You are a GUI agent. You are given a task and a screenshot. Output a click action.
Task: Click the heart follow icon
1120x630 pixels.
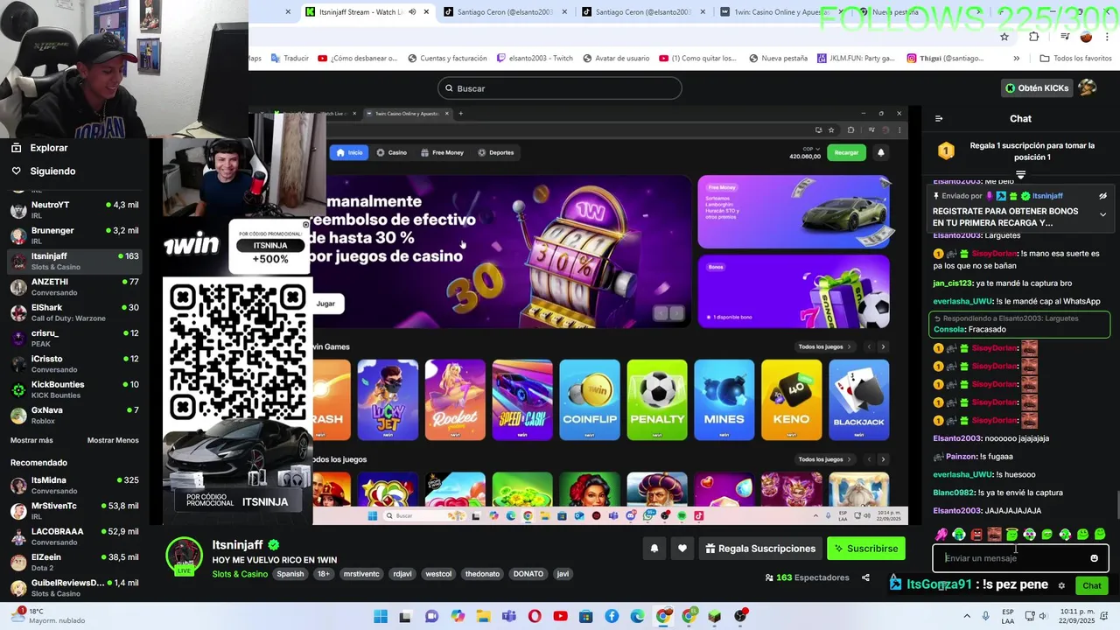[682, 549]
